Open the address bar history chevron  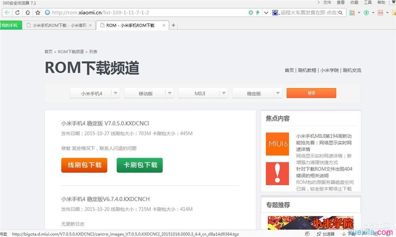[x=266, y=13]
